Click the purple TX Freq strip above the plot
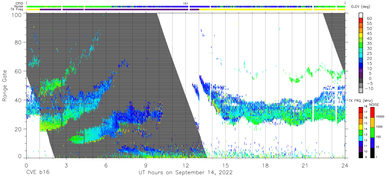The width and height of the screenshot is (388, 179). coord(119,9)
